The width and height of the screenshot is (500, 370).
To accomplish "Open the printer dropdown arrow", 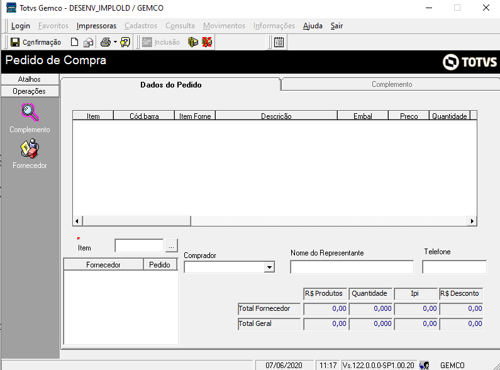I will pos(115,42).
